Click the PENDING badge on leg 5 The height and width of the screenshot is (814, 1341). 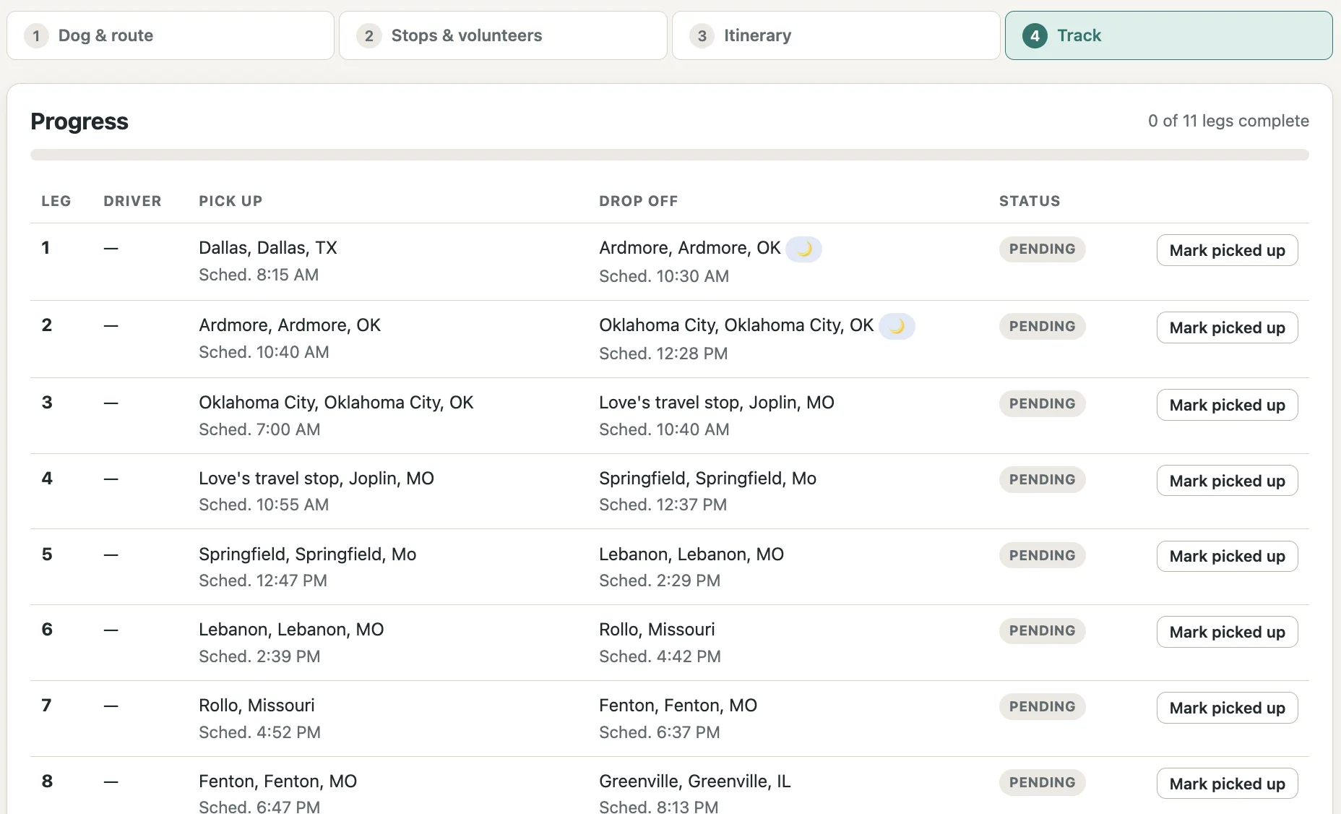click(1042, 555)
